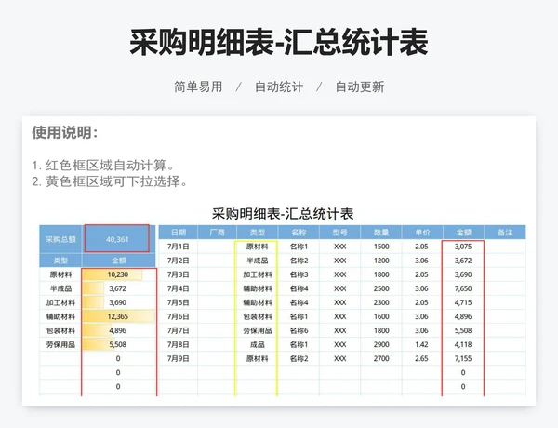This screenshot has height=428, width=558.
Task: Open type dropdown cell 成品 on 7月8日
Action: pyautogui.click(x=257, y=344)
